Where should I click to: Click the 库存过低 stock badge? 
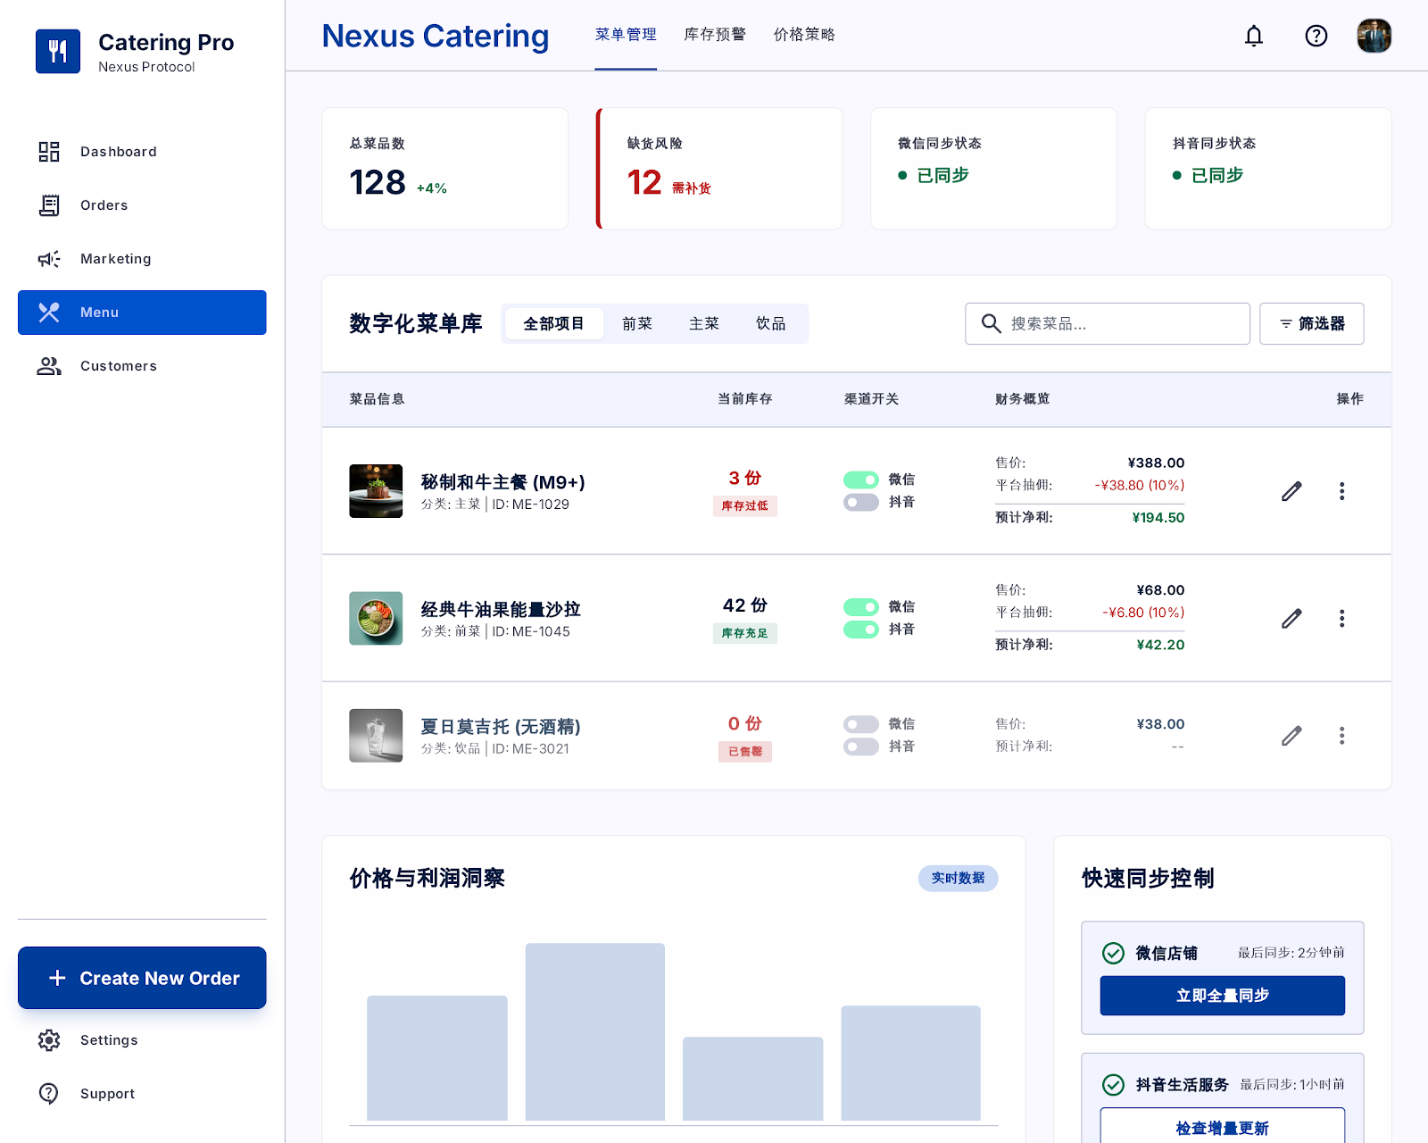(745, 505)
